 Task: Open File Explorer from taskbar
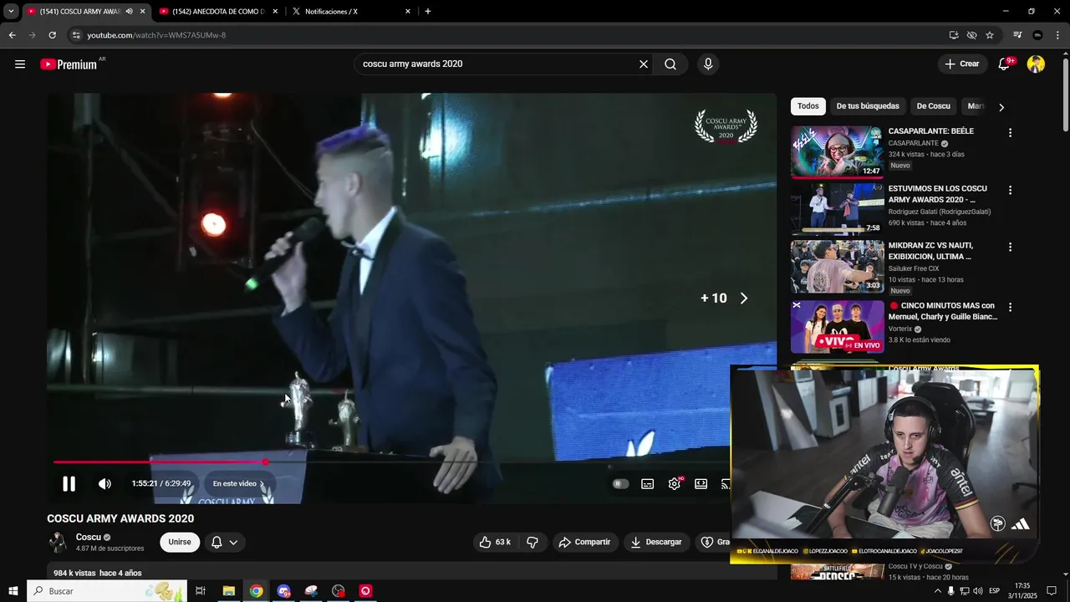(x=228, y=591)
